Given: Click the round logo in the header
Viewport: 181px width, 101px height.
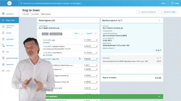Looking at the screenshot, I should [x=9, y=3].
